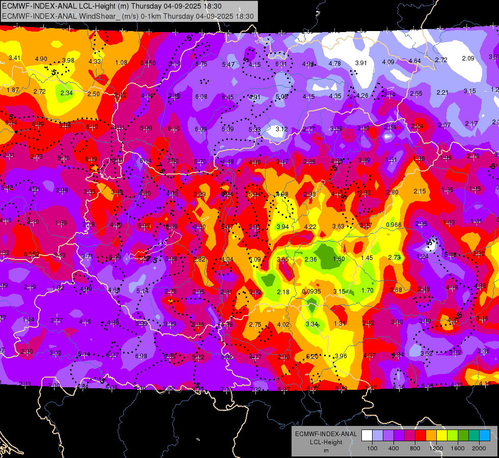499x458 pixels.
Task: Click the dark green legend swatch
Action: (463, 436)
